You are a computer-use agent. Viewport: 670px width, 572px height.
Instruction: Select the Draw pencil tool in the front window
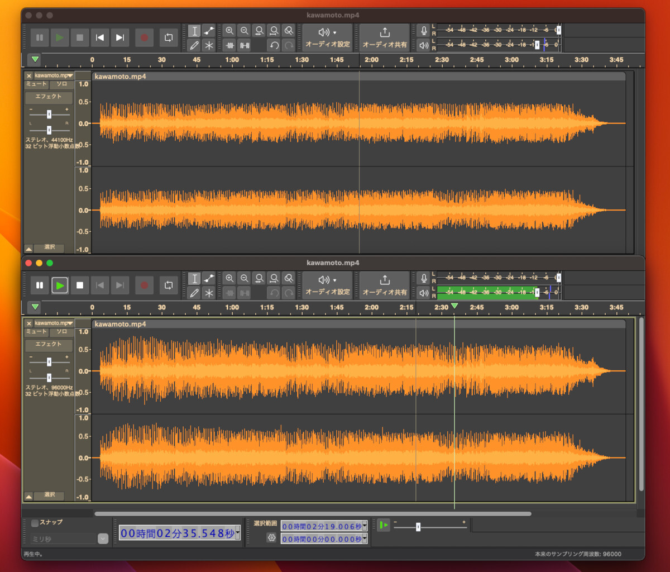tap(194, 293)
